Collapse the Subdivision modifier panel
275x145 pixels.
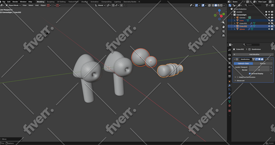click(x=235, y=59)
